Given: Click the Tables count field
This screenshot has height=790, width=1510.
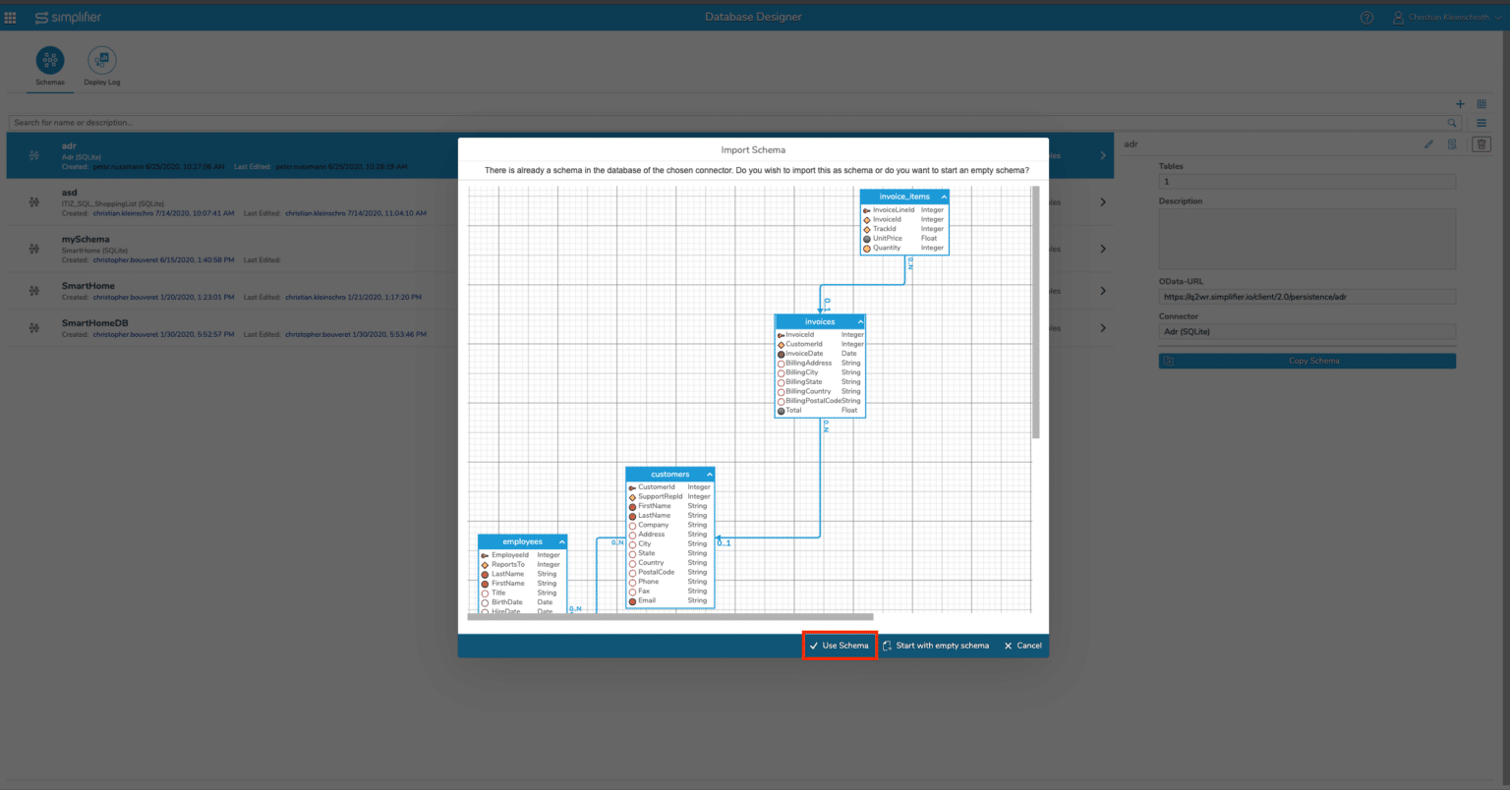Looking at the screenshot, I should (1307, 182).
